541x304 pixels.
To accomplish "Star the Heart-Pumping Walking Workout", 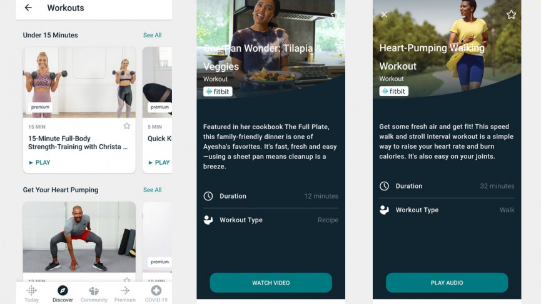I will (x=511, y=14).
